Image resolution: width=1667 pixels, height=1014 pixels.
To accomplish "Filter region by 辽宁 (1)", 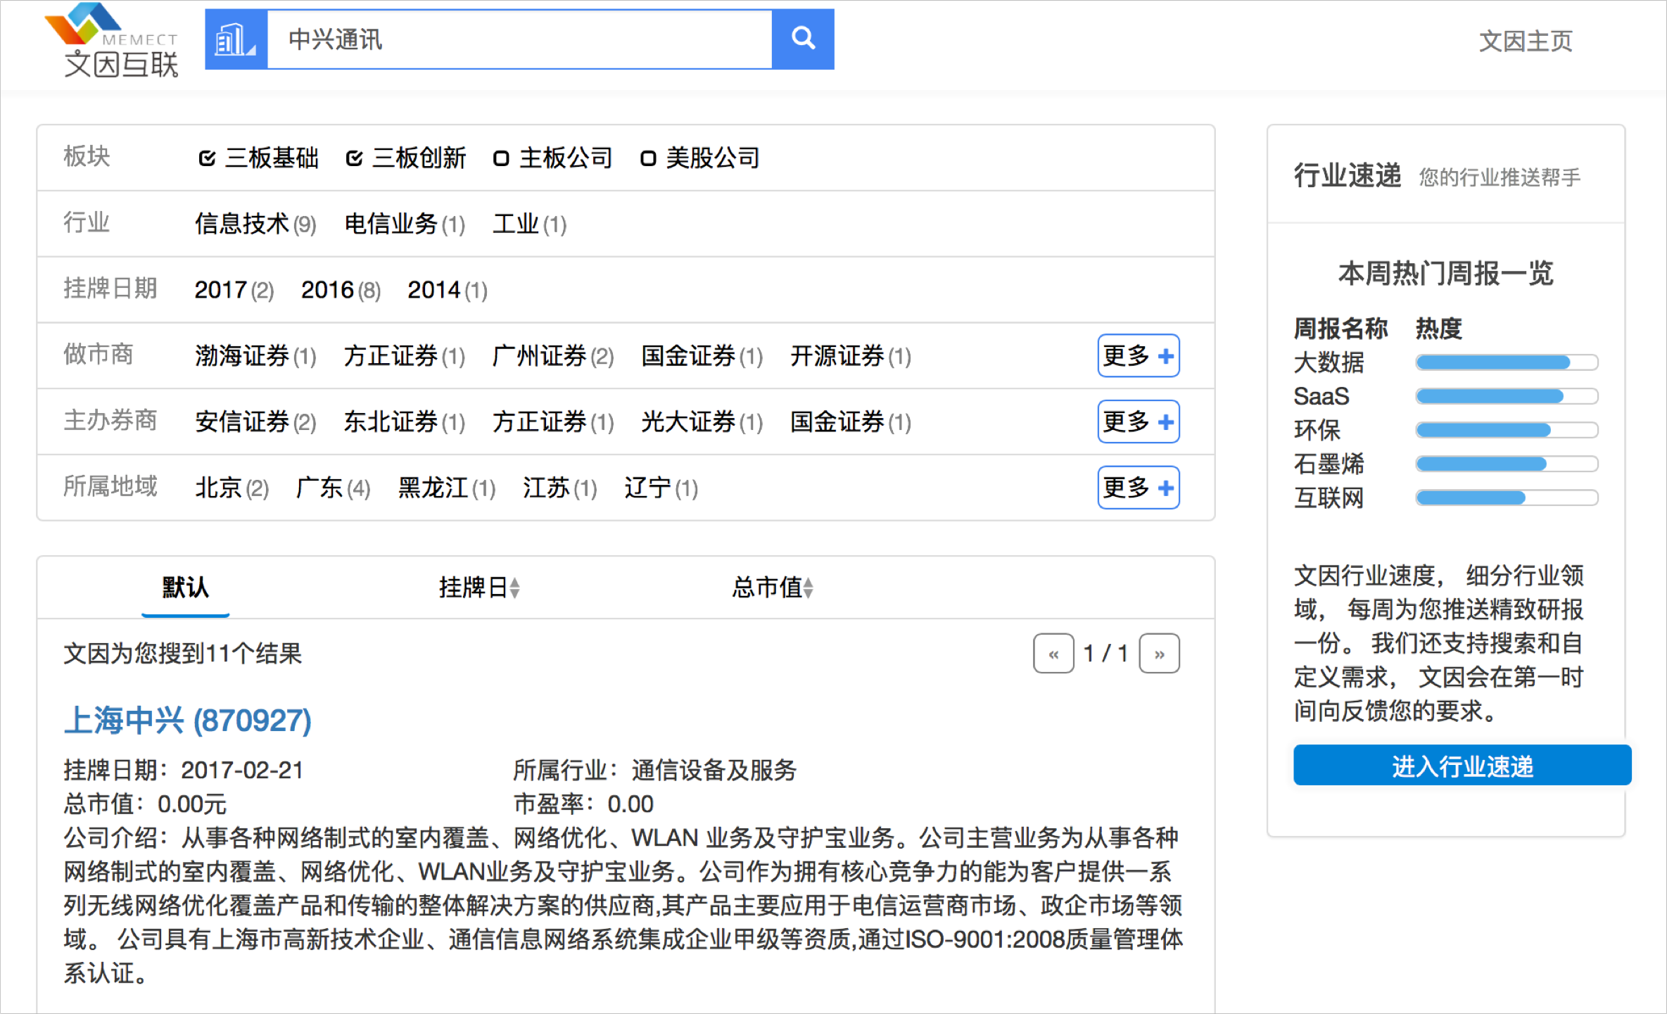I will (661, 488).
